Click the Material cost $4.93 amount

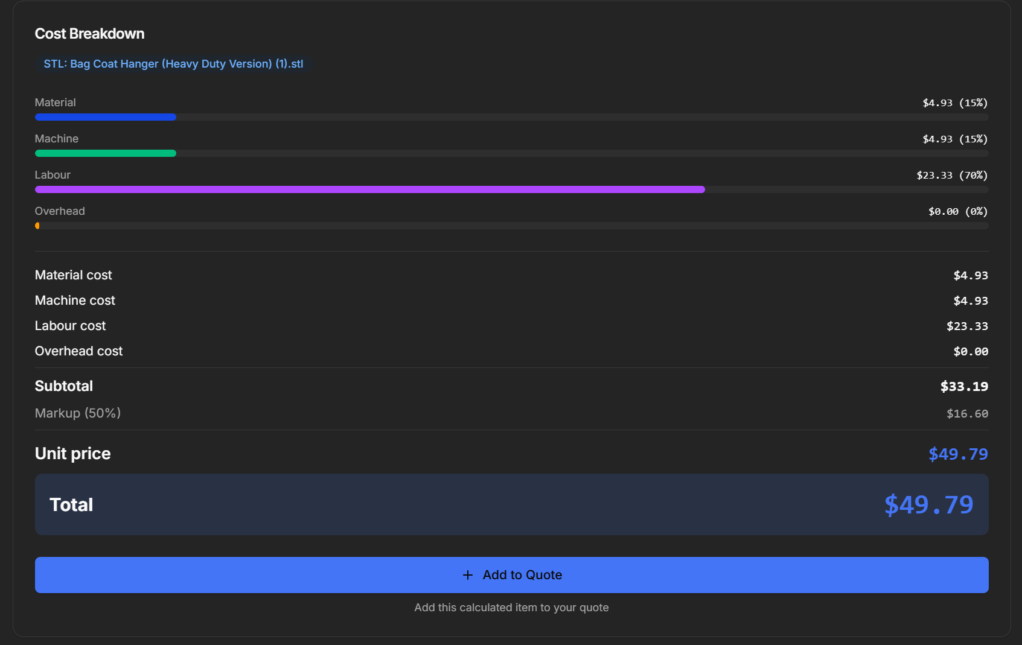click(971, 276)
